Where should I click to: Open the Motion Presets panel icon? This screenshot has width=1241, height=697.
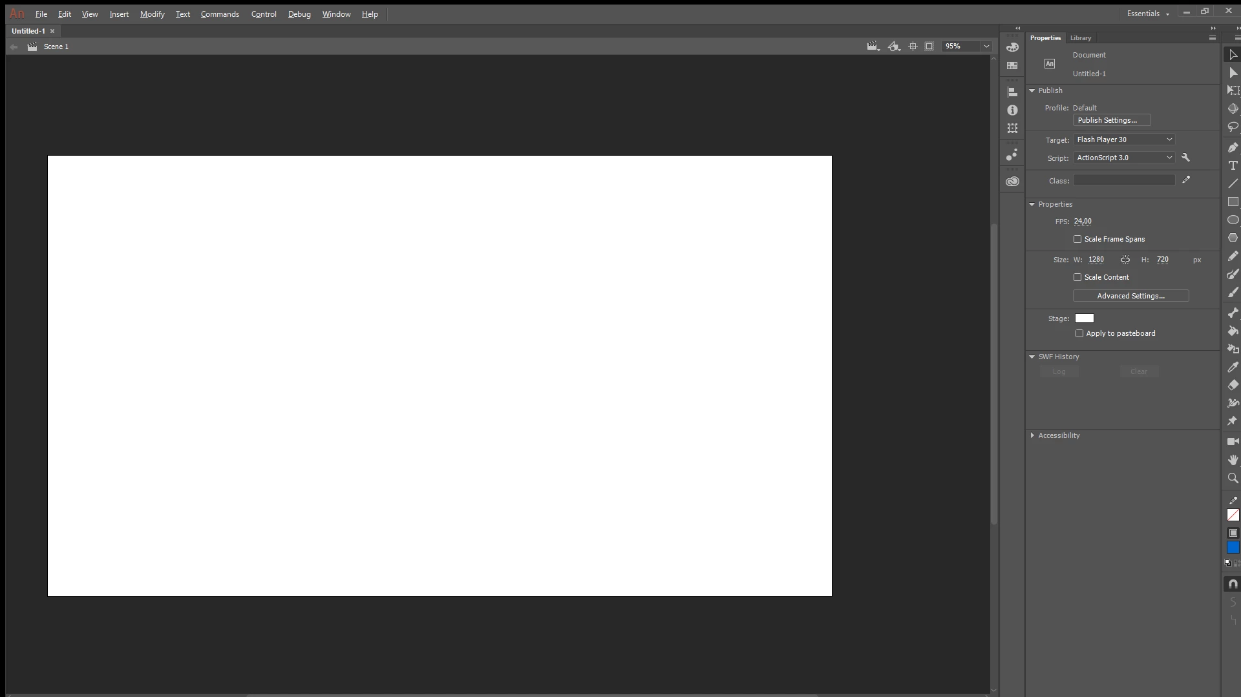click(1012, 155)
